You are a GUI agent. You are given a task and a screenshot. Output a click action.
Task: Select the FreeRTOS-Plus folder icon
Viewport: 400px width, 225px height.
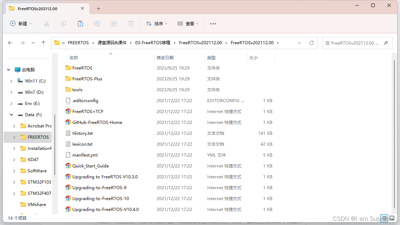click(x=68, y=79)
